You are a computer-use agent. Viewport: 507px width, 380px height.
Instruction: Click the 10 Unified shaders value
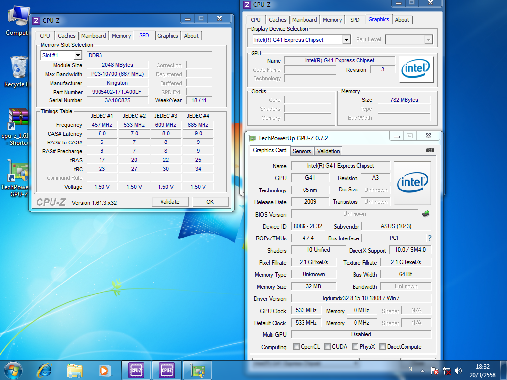(318, 250)
